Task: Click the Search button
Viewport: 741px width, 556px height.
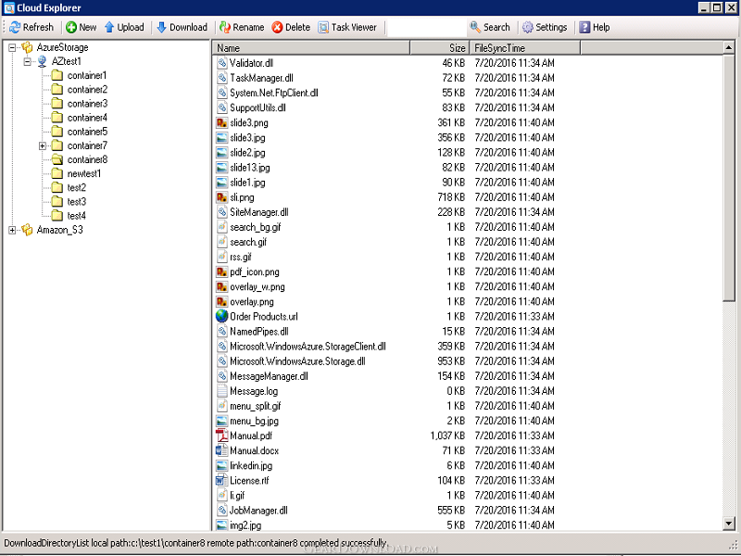Action: pos(490,28)
